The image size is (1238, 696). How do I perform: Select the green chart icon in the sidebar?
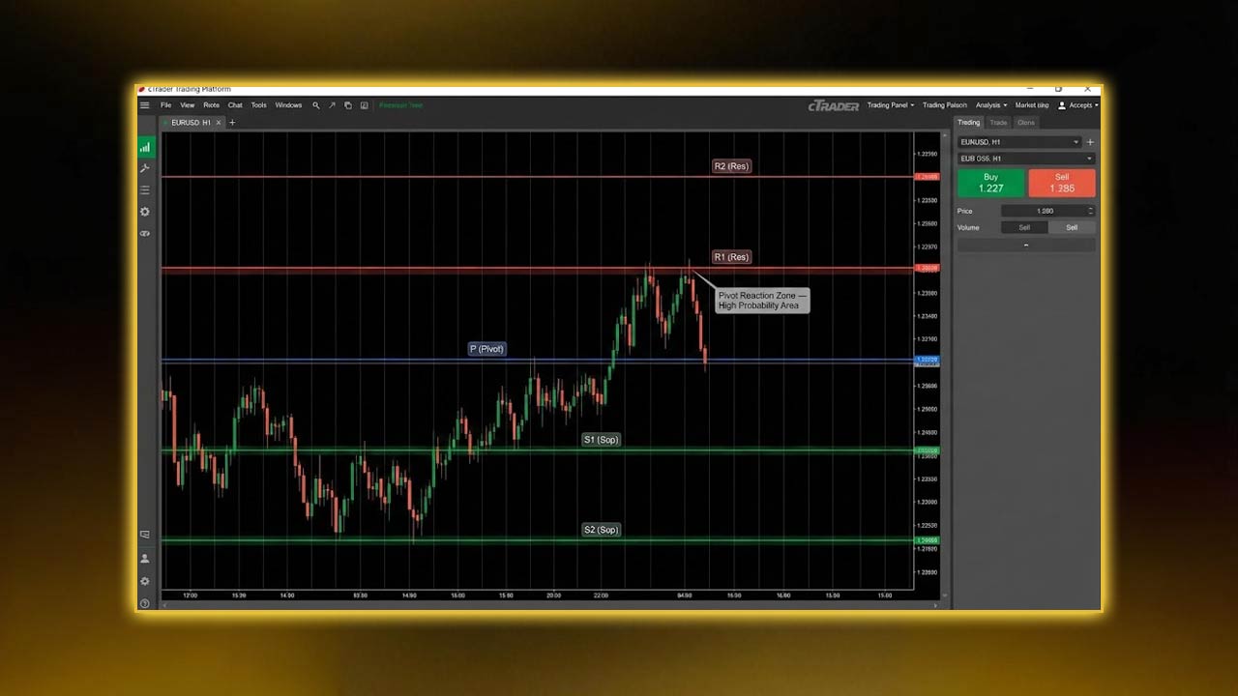click(145, 147)
